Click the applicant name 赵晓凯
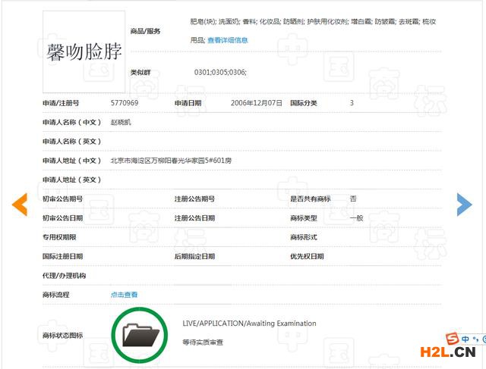The width and height of the screenshot is (486, 369). tap(121, 122)
